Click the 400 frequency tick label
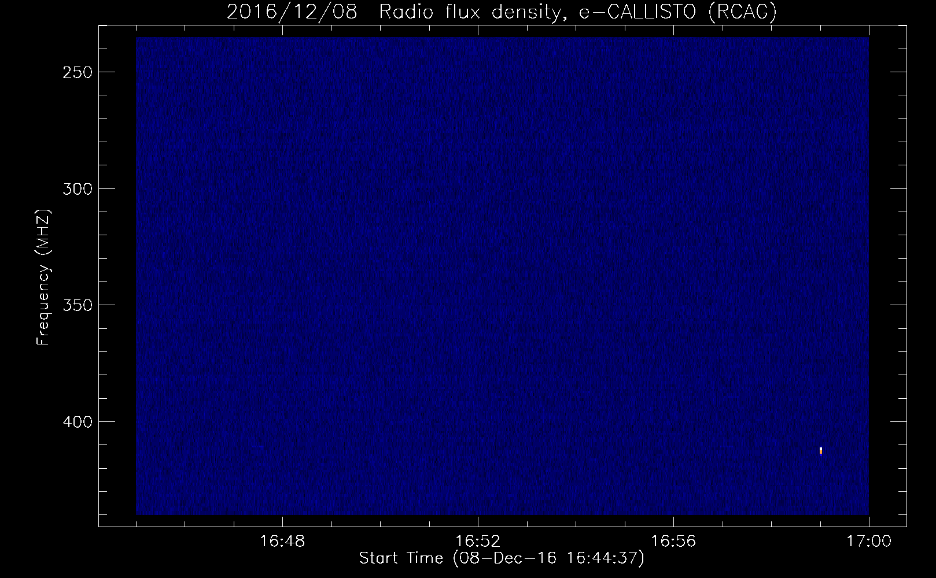This screenshot has height=578, width=936. point(77,421)
